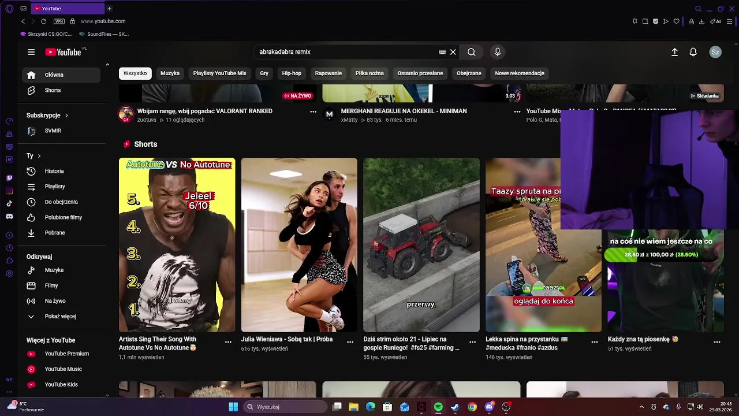
Task: Open Historia in the sidebar
Action: (61, 171)
